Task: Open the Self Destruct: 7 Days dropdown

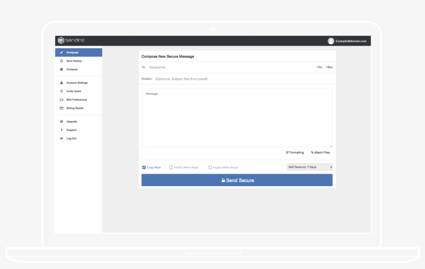Action: 309,167
